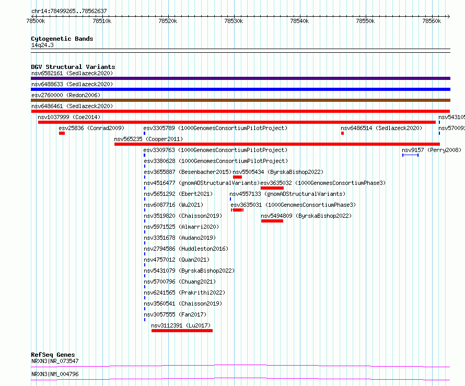Select the nsv3112391 (Lu2017) red bar
465x386 pixels.
point(182,331)
